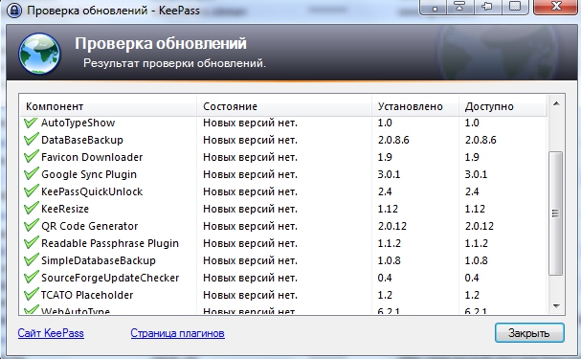The image size is (581, 359).
Task: Select the DataBaseBackup component name
Action: pyautogui.click(x=82, y=140)
